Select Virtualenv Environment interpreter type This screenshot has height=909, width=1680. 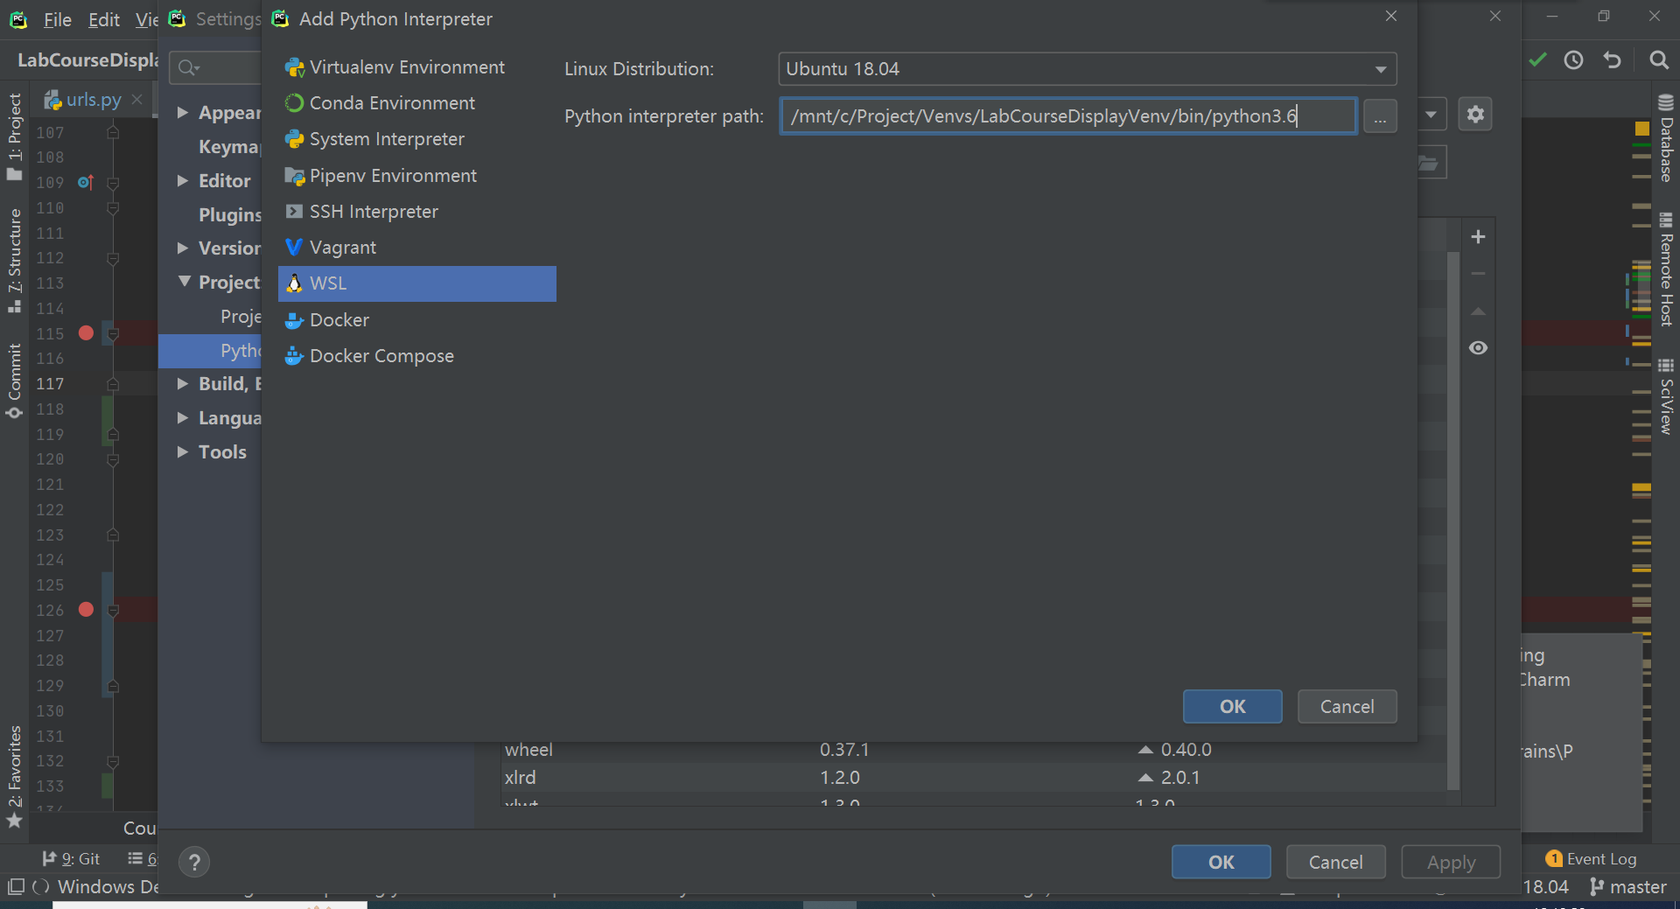[416, 67]
